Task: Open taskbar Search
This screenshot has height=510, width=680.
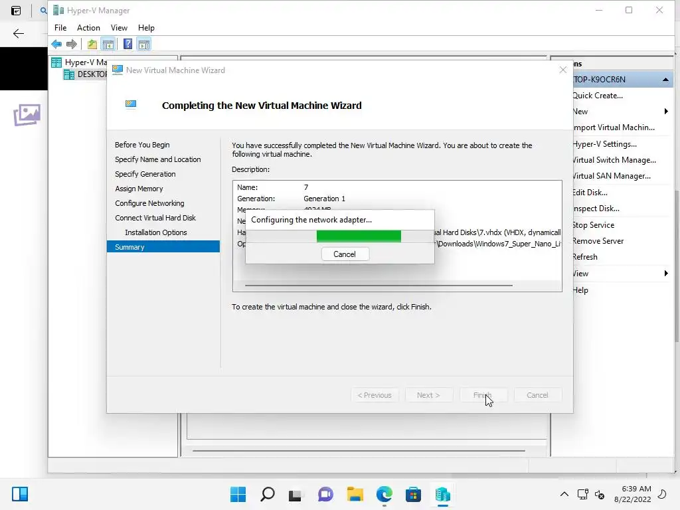Action: coord(267,494)
